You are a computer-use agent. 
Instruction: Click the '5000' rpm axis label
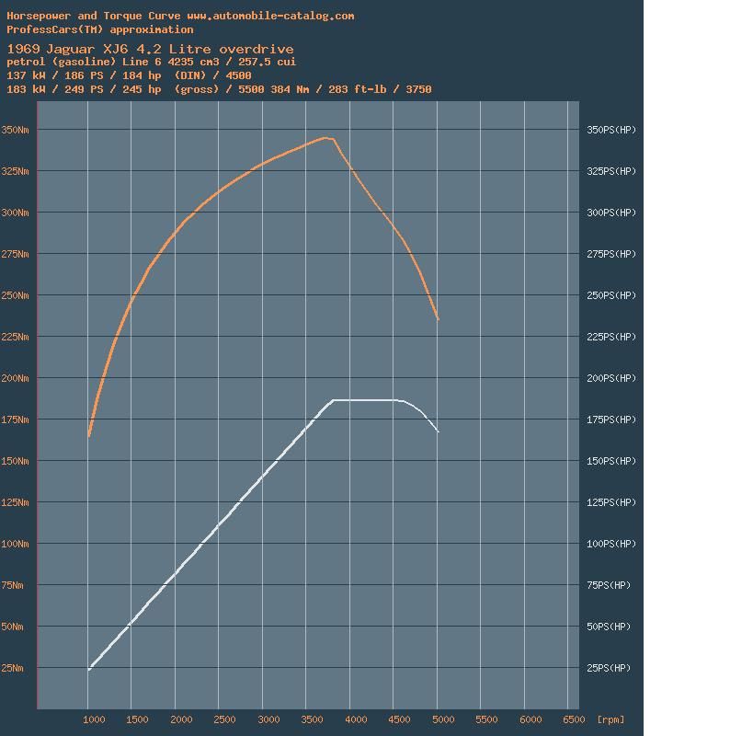pyautogui.click(x=443, y=719)
